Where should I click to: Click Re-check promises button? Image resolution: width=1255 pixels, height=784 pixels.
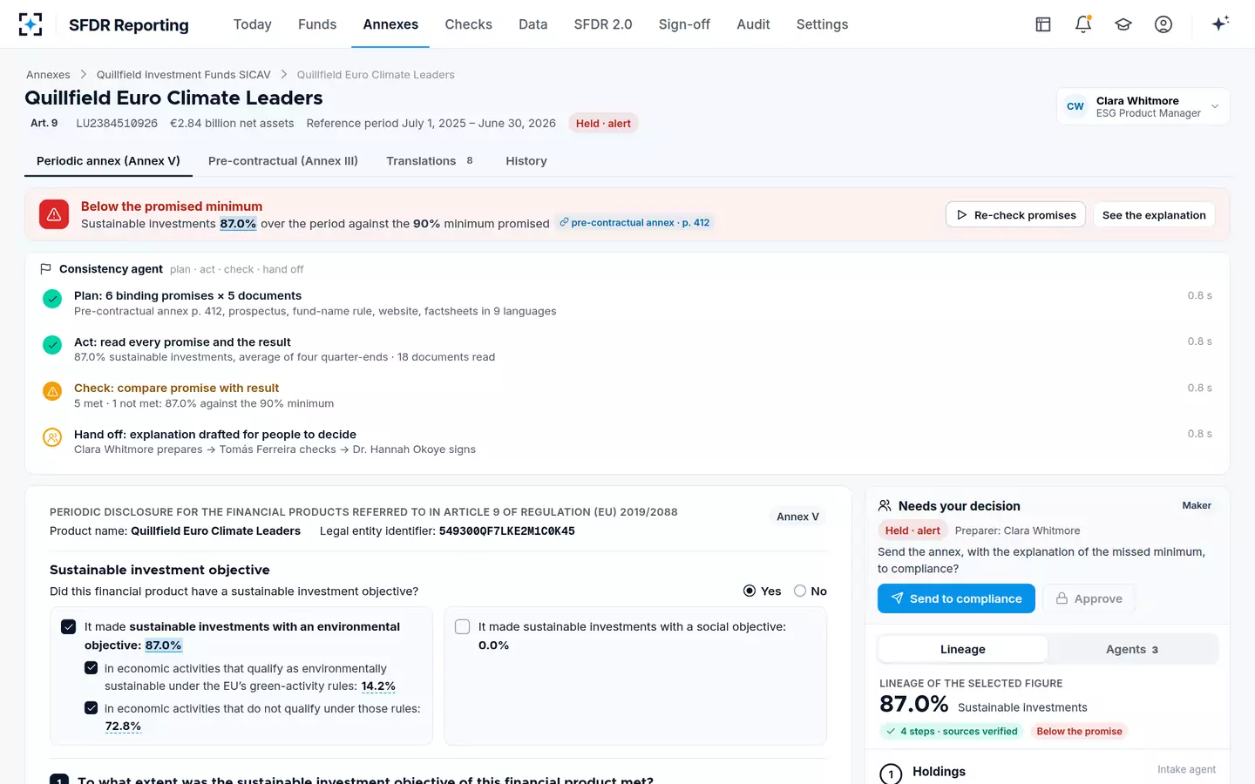1015,214
